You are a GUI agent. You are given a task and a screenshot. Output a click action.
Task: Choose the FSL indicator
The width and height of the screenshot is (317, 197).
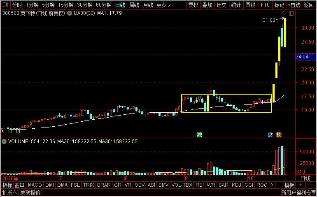click(x=75, y=185)
